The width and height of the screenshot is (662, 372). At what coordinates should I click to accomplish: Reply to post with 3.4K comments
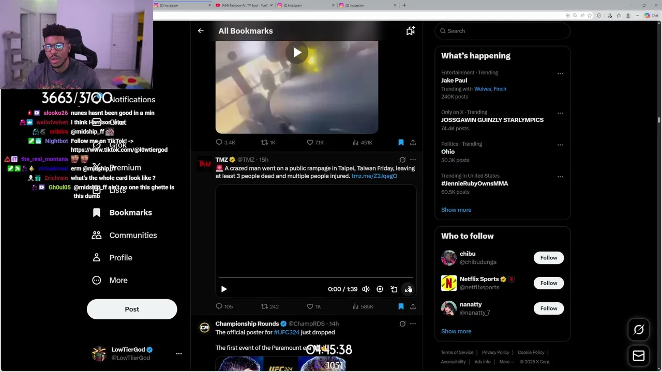(x=225, y=143)
